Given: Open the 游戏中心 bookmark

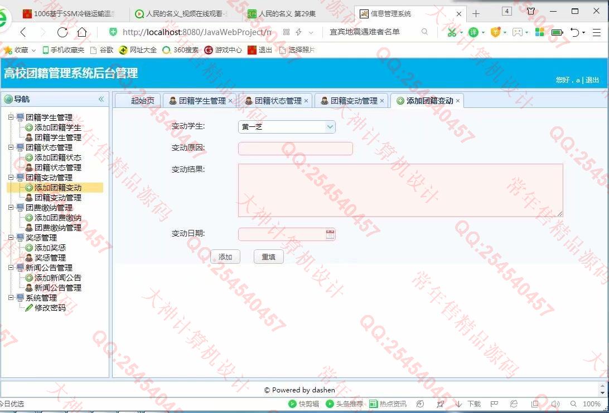Looking at the screenshot, I should pyautogui.click(x=223, y=50).
